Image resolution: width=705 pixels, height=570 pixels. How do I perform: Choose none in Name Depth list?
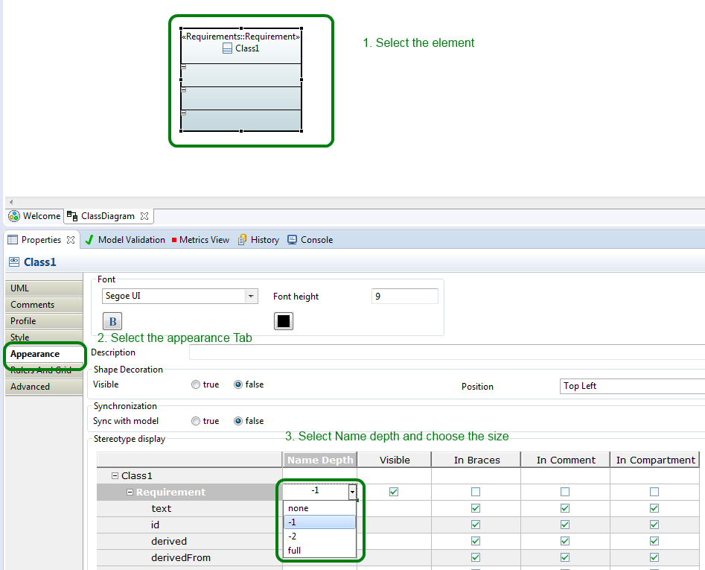319,508
